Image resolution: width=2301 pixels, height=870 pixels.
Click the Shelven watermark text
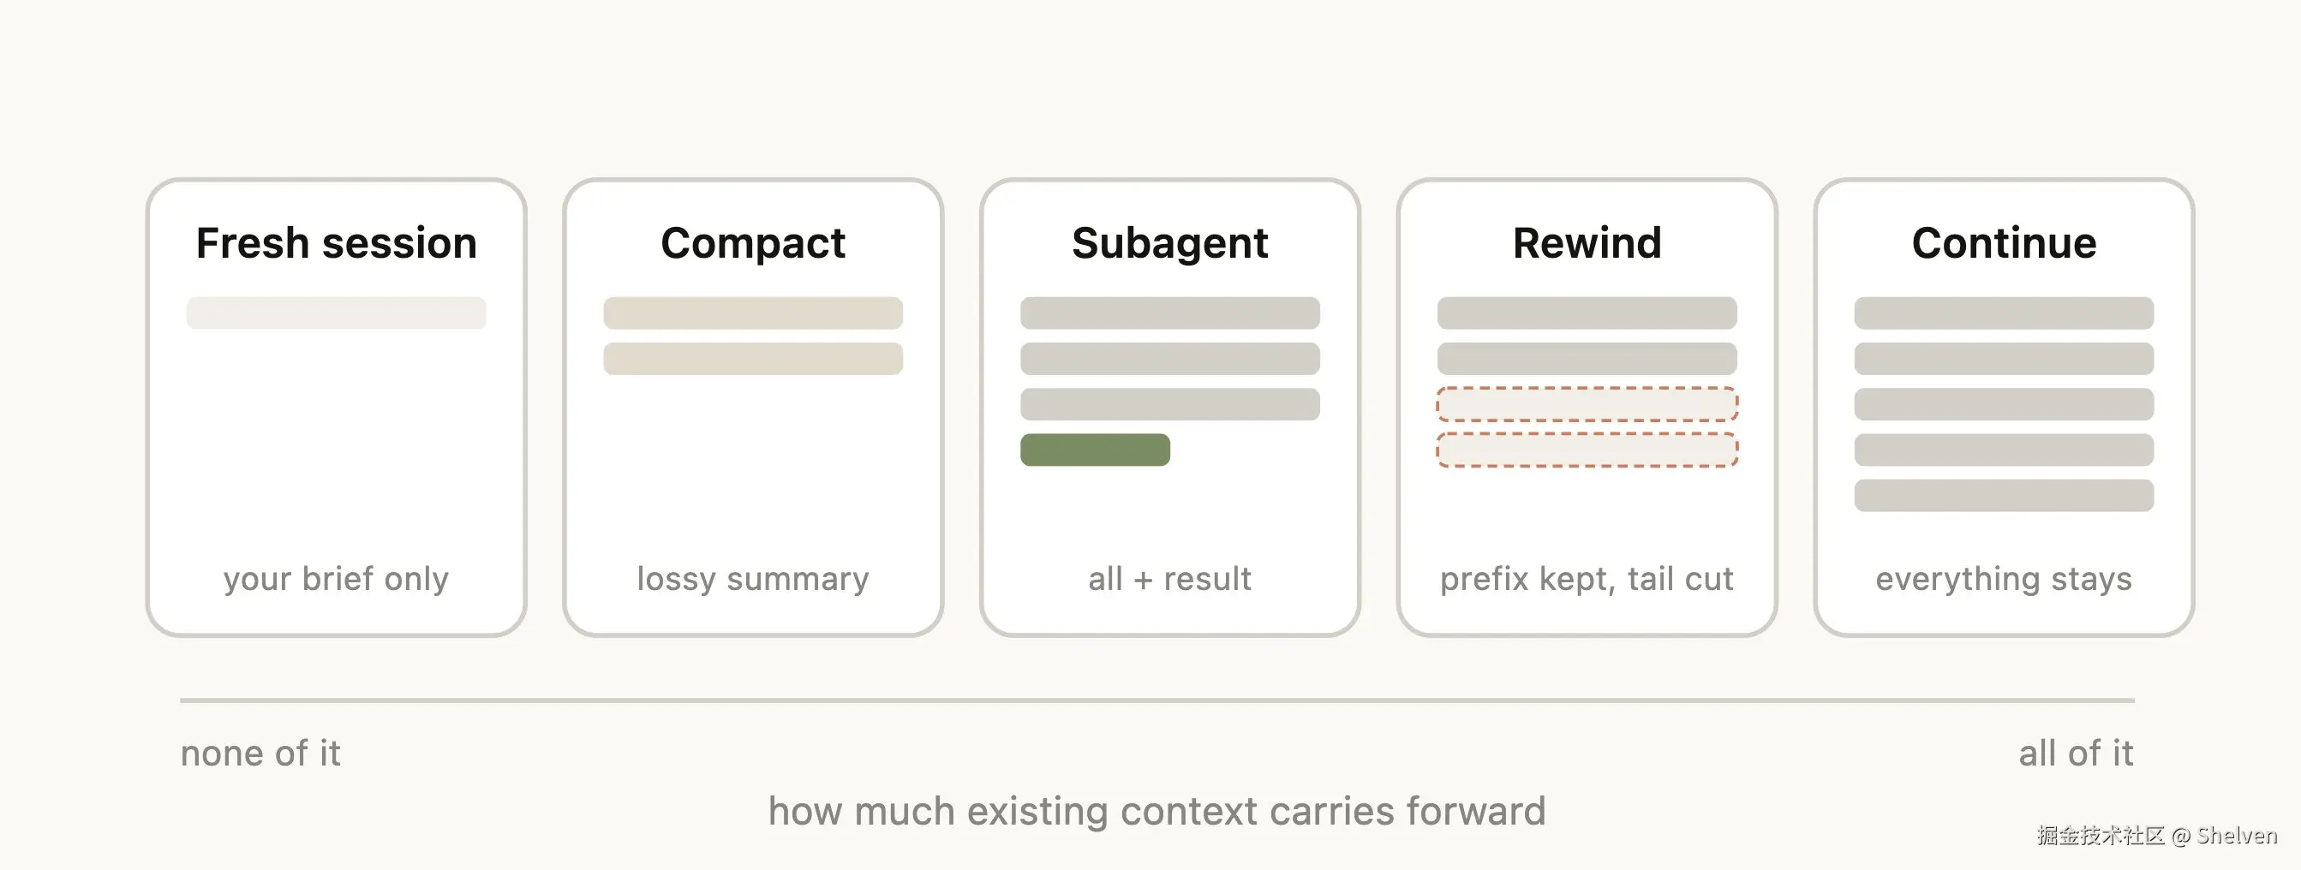click(2236, 835)
